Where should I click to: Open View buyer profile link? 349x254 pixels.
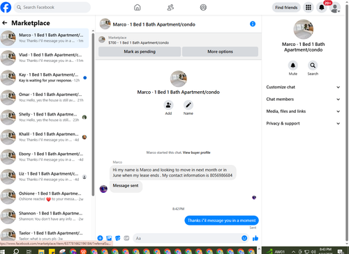click(x=196, y=152)
